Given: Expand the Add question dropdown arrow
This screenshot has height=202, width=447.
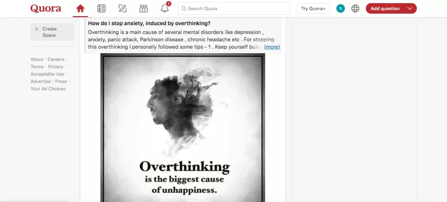Looking at the screenshot, I should tap(409, 9).
